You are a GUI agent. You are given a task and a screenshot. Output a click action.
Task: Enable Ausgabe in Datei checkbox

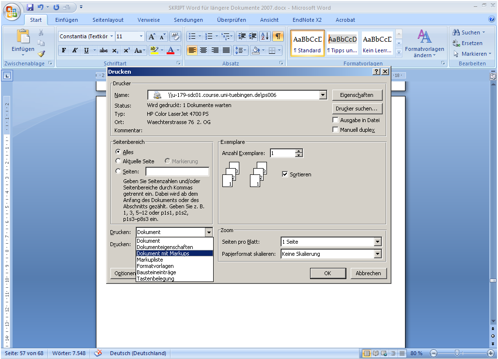click(335, 120)
